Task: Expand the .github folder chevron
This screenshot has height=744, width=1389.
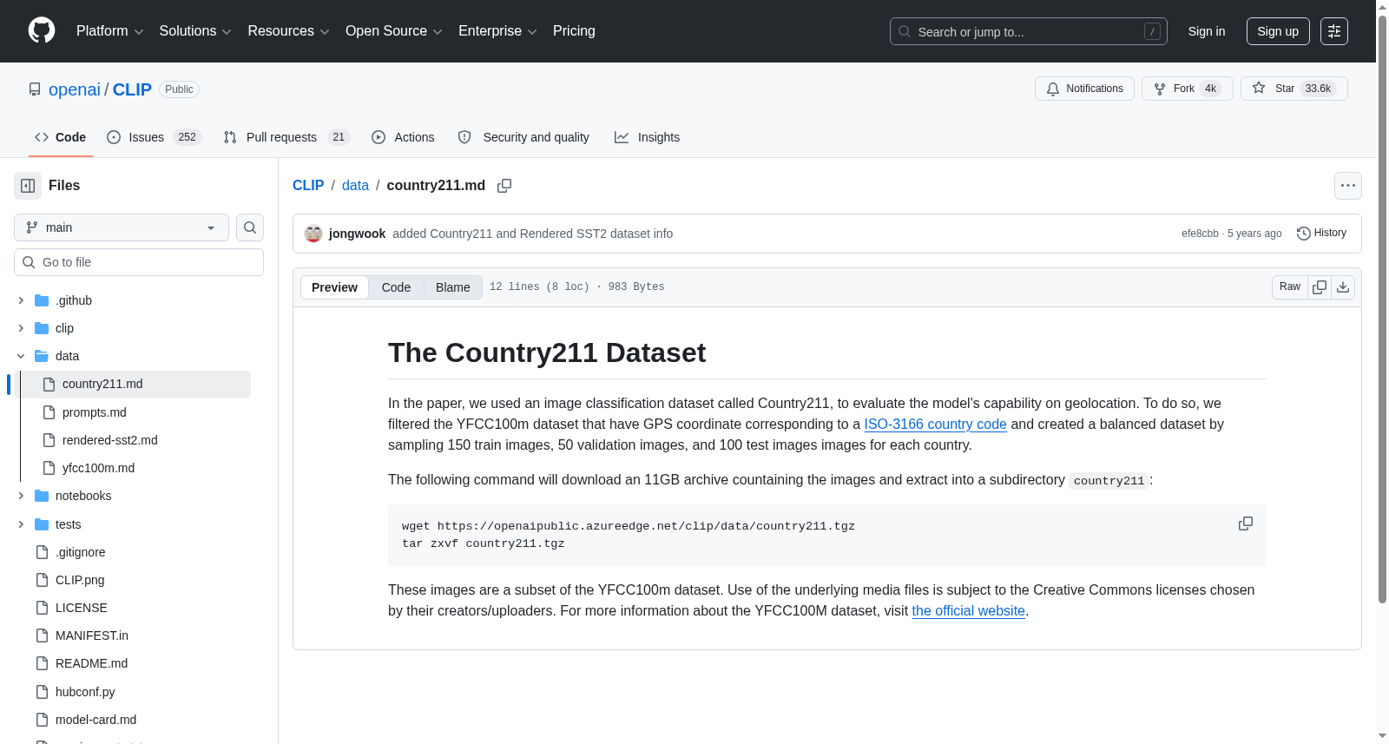Action: pos(21,300)
